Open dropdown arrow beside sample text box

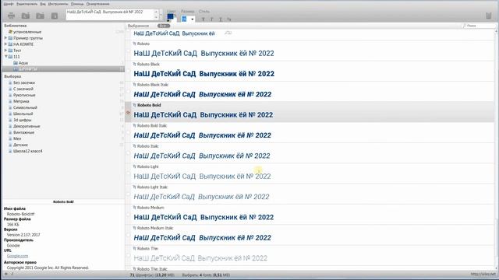click(x=161, y=15)
